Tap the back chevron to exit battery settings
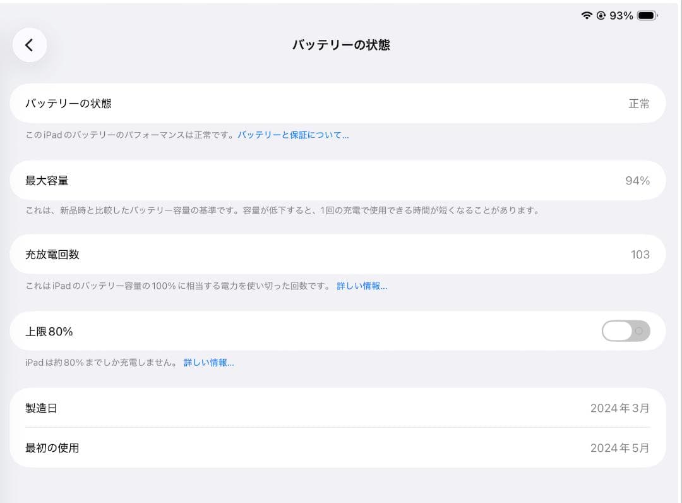The height and width of the screenshot is (503, 682). [30, 45]
